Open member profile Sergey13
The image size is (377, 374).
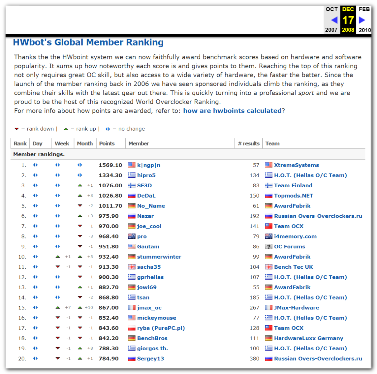pos(150,359)
